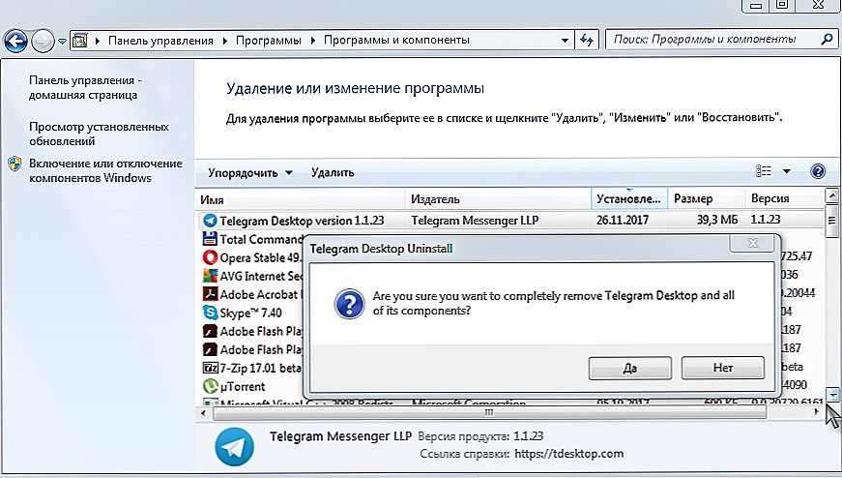The image size is (842, 478).
Task: Confirm uninstall by clicking Да
Action: [x=628, y=368]
